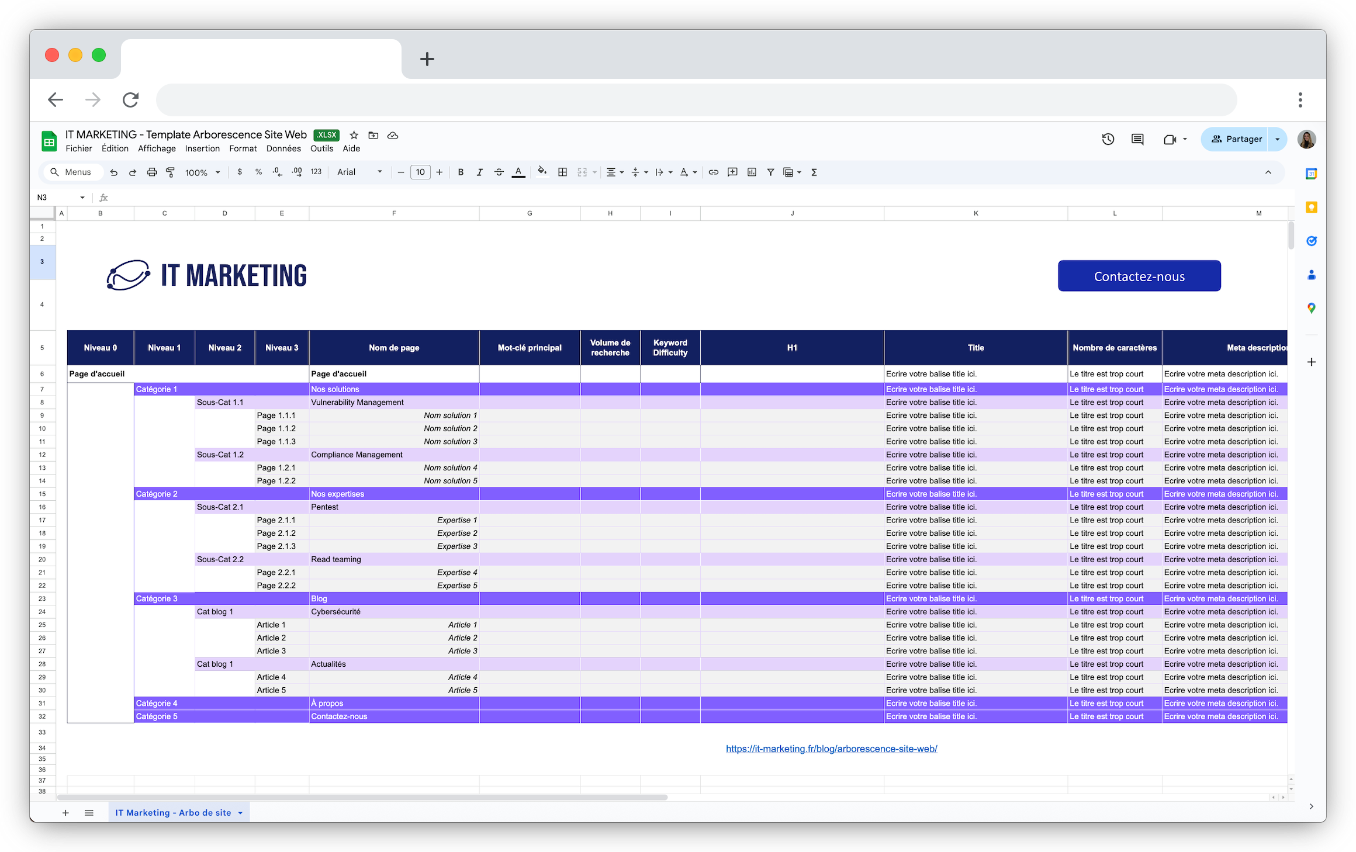Select the IT Marketing - Arbo de site tab
The image size is (1356, 852).
tap(173, 813)
